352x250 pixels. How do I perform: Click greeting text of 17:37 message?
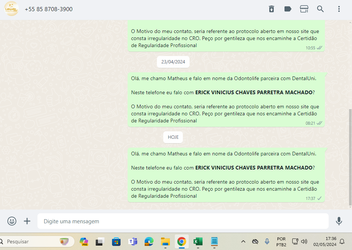click(224, 154)
